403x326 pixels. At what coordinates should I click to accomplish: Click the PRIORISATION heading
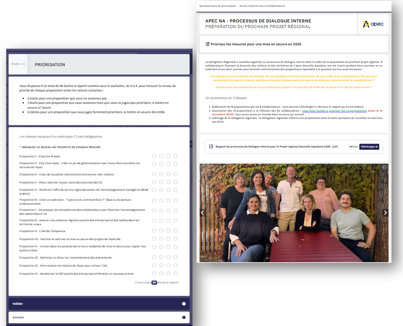[50, 65]
